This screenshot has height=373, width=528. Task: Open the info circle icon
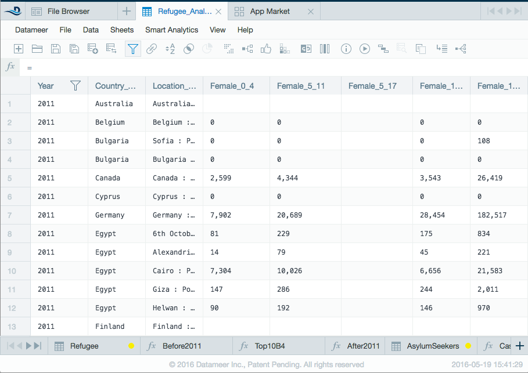pyautogui.click(x=346, y=49)
